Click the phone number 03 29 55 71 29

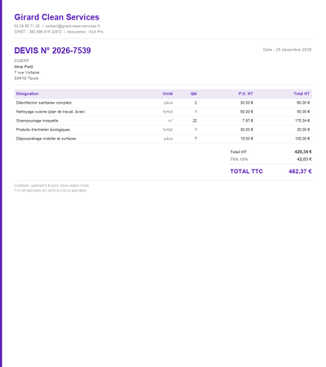27,26
